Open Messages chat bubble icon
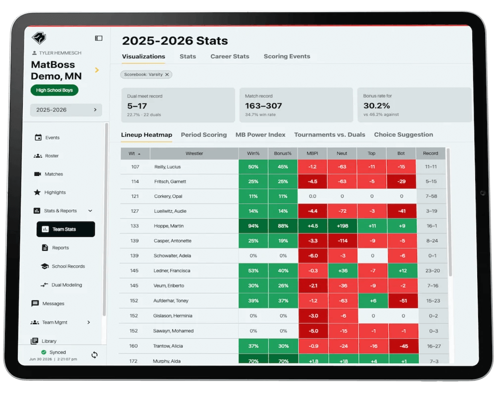 pyautogui.click(x=35, y=303)
